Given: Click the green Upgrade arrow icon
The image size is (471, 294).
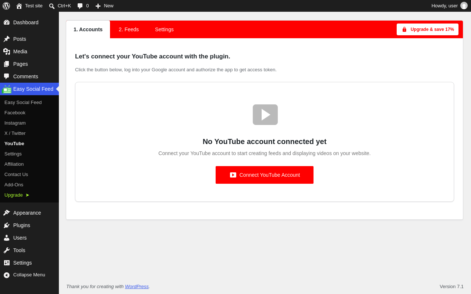Looking at the screenshot, I should [27, 195].
